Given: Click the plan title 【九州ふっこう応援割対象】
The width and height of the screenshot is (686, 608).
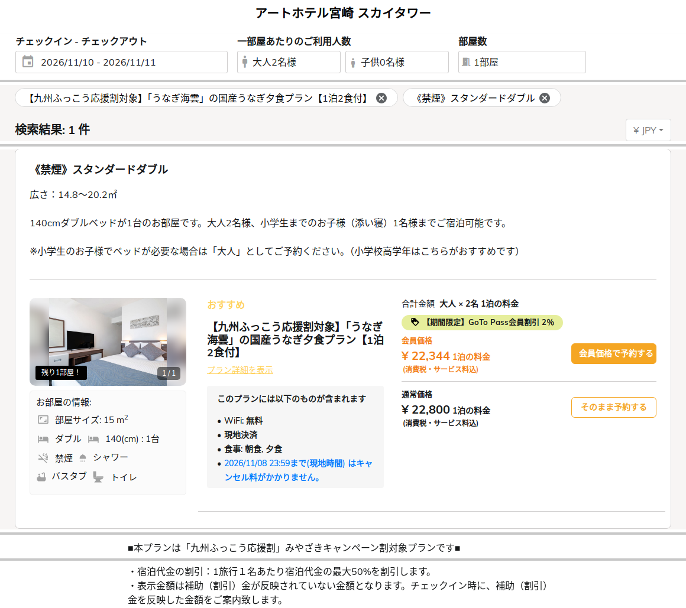Looking at the screenshot, I should tap(295, 339).
